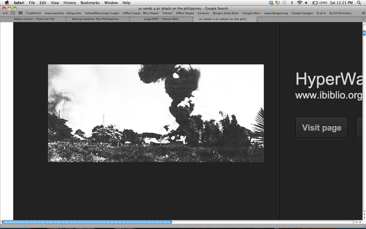
Task: Open the Help menu
Action: tap(126, 3)
